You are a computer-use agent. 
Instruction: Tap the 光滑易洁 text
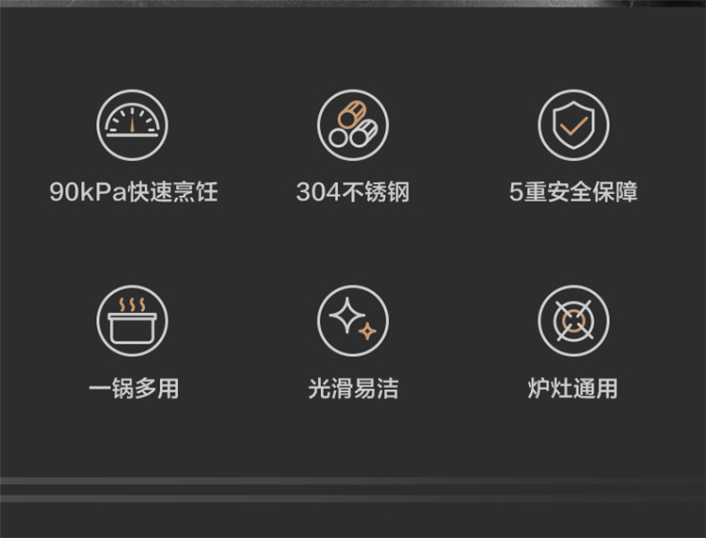353,388
